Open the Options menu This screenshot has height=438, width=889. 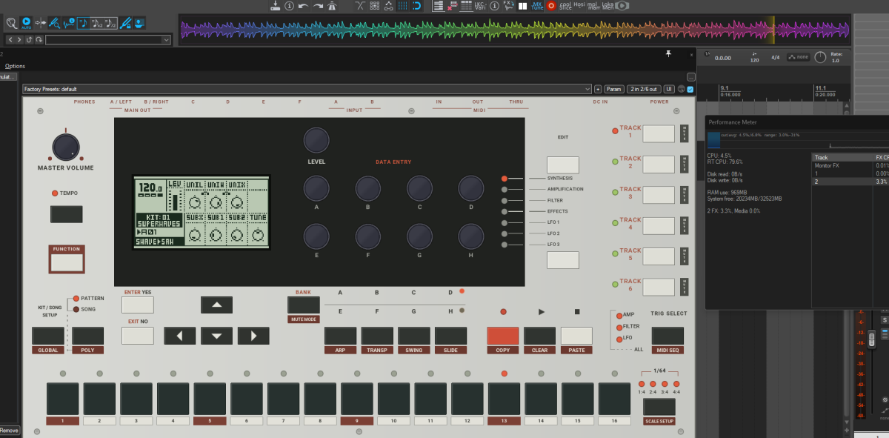pyautogui.click(x=15, y=66)
